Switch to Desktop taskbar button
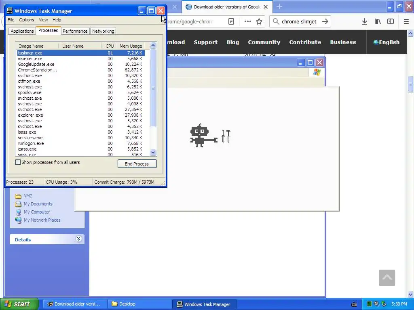This screenshot has width=414, height=310. click(x=139, y=304)
